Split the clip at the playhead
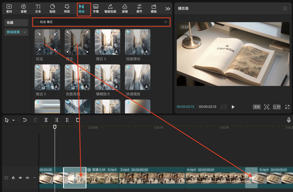Viewport: 293px width, 192px height. [x=46, y=120]
